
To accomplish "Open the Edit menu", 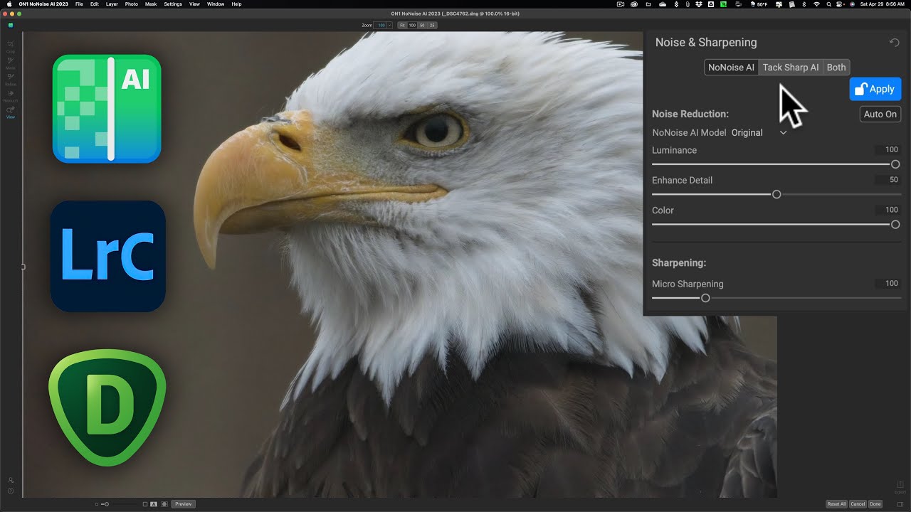I will tap(95, 4).
